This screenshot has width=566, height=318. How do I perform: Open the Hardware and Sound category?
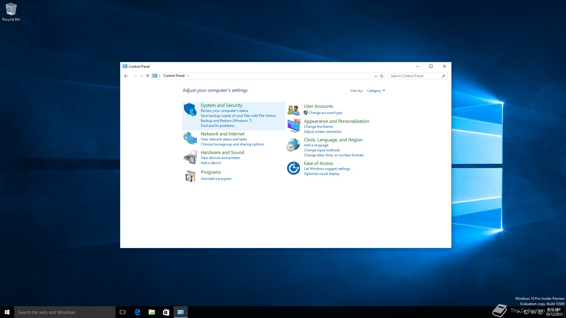coord(222,153)
